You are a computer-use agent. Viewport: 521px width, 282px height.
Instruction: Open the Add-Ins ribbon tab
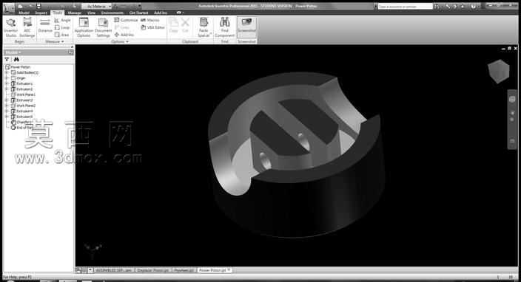pos(161,13)
